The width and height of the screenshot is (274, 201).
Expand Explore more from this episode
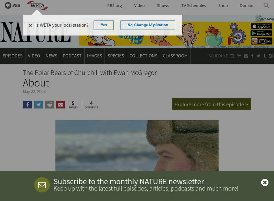tap(211, 104)
